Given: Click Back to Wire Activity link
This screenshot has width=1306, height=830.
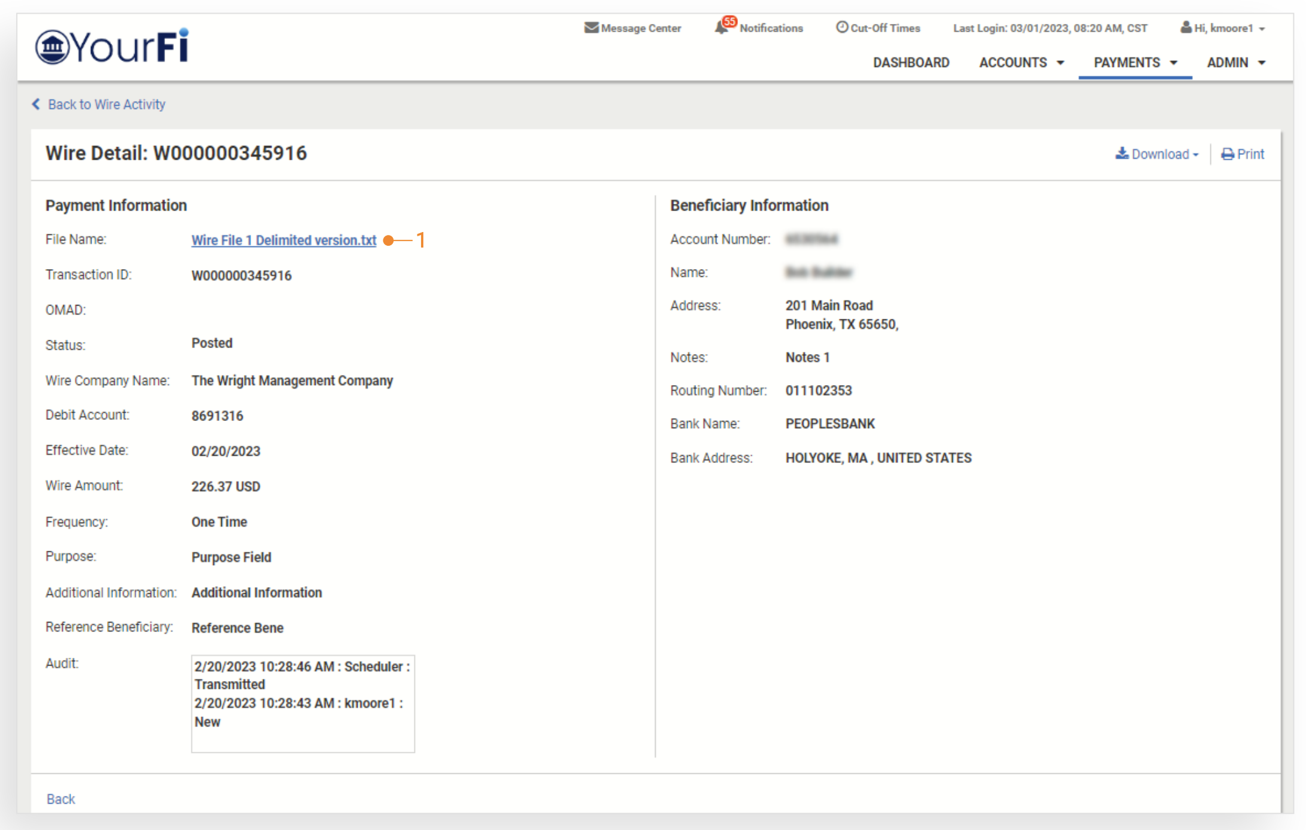Looking at the screenshot, I should pos(106,104).
